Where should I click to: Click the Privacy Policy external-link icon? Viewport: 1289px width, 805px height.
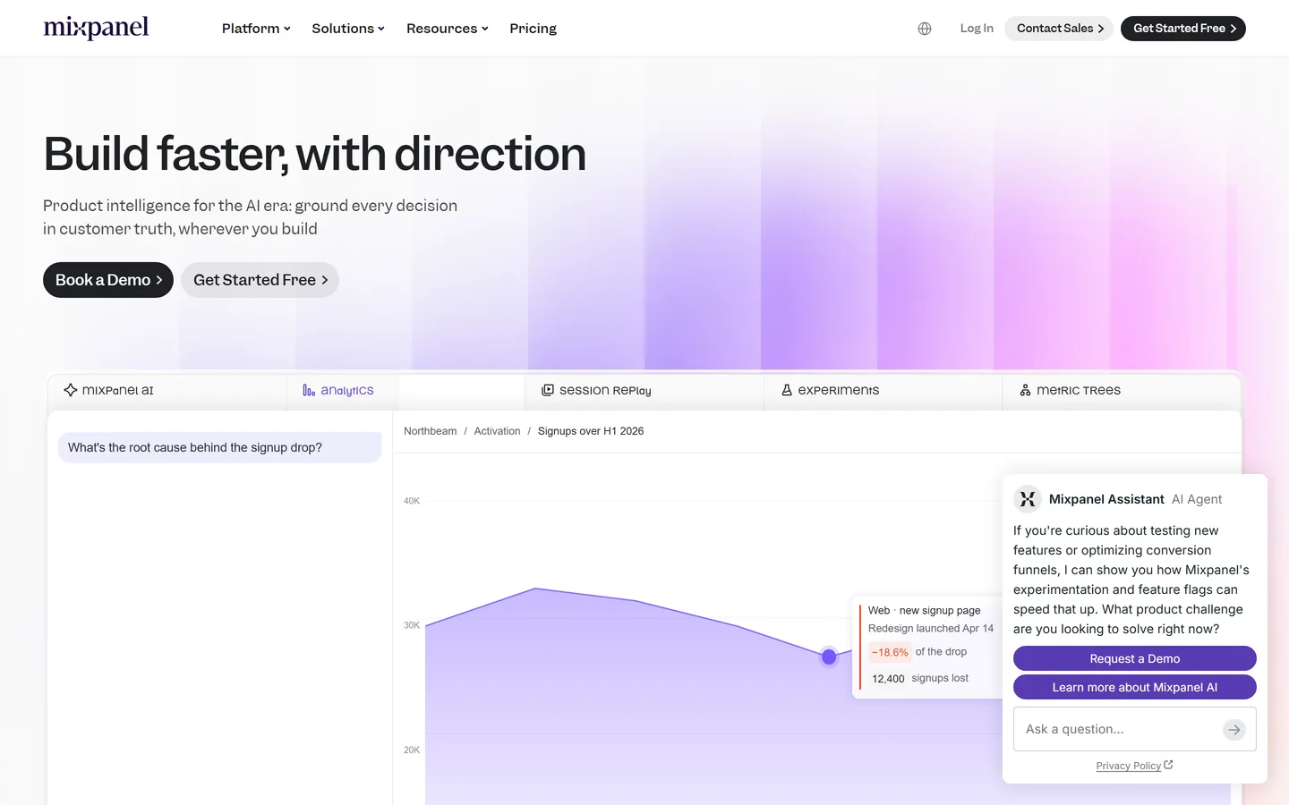pyautogui.click(x=1168, y=765)
